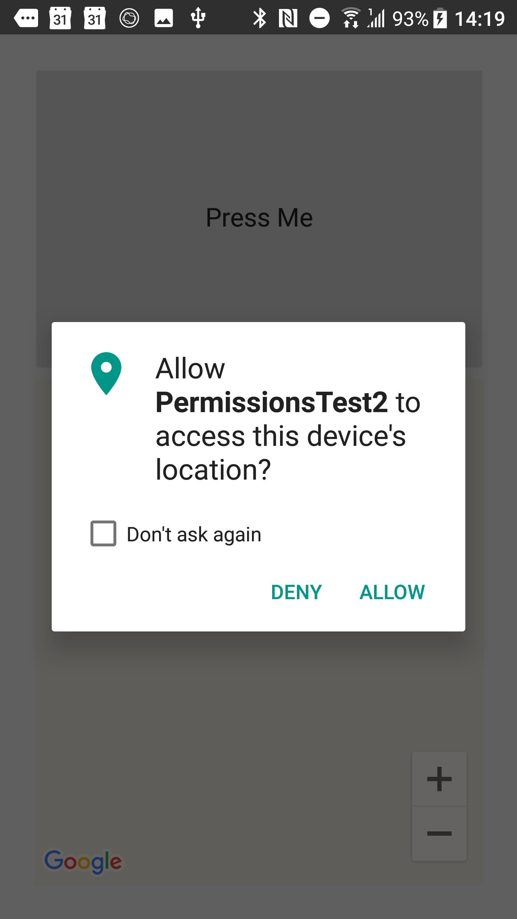Tap the Press Me button
The width and height of the screenshot is (517, 919).
(259, 219)
